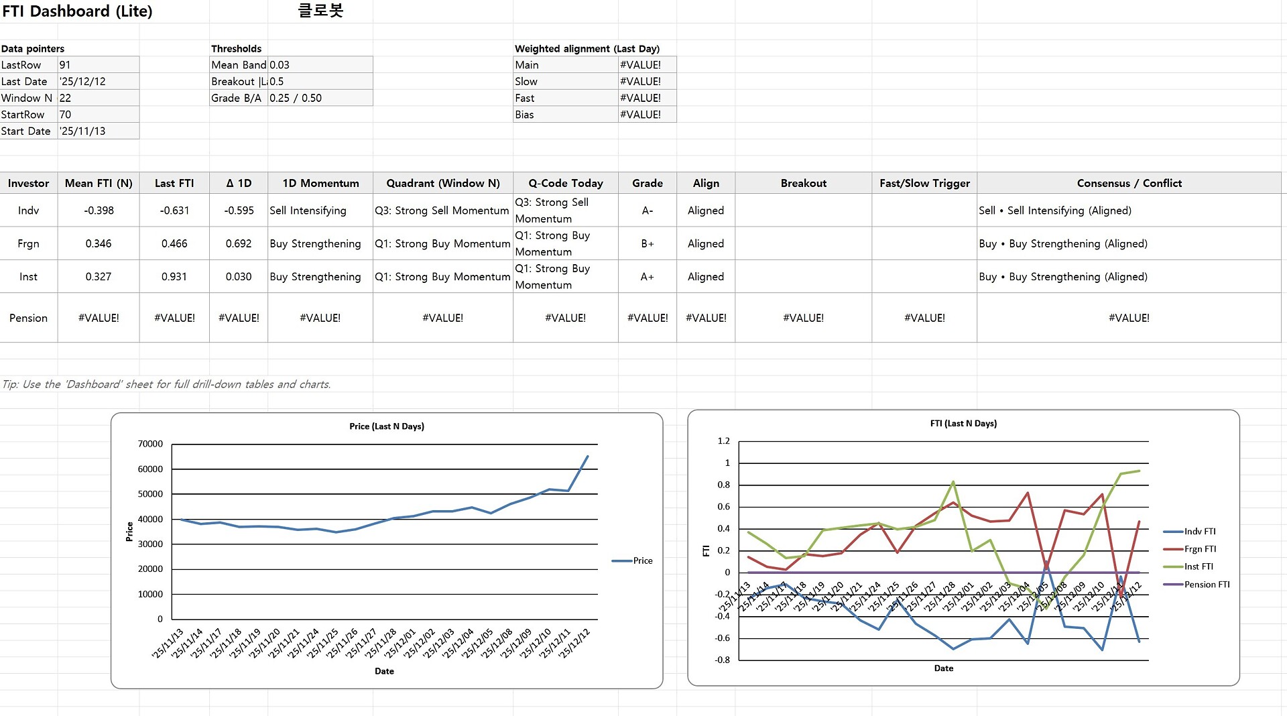Select the Indv Mean FTI value -0.398
This screenshot has width=1287, height=716.
tap(99, 211)
